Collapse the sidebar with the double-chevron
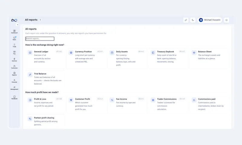The width and height of the screenshot is (242, 145). tap(18, 25)
